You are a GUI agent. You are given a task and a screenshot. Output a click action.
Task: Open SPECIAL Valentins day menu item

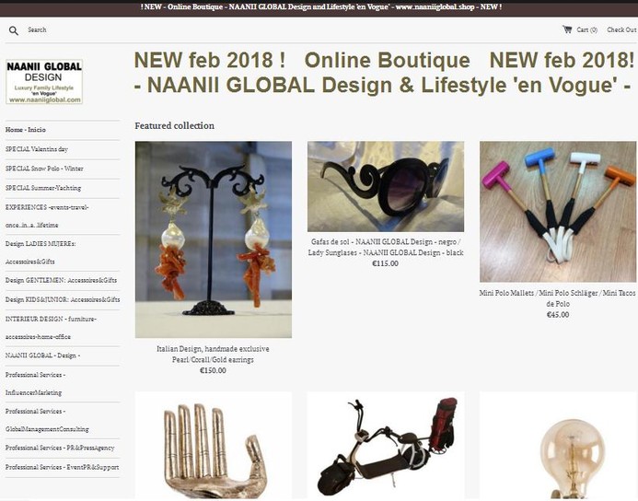pos(37,149)
